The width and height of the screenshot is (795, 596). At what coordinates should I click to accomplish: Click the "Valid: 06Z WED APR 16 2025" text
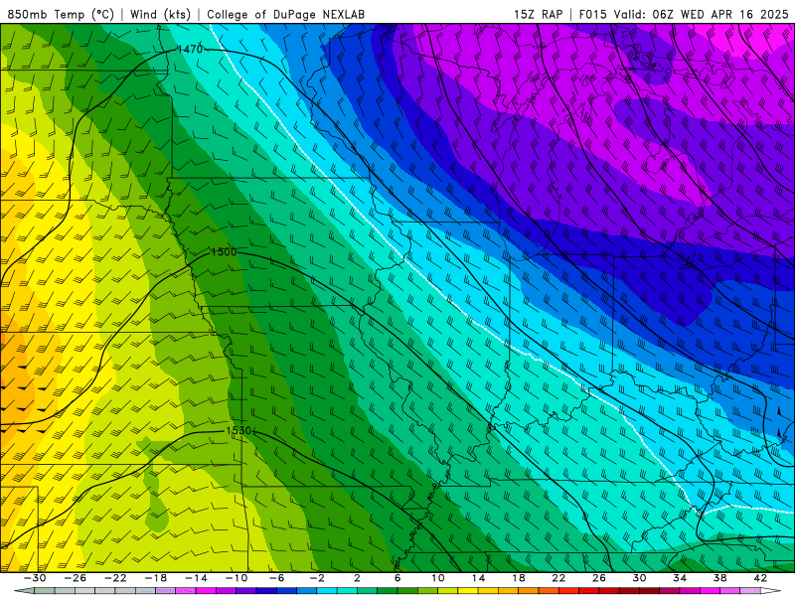click(702, 14)
